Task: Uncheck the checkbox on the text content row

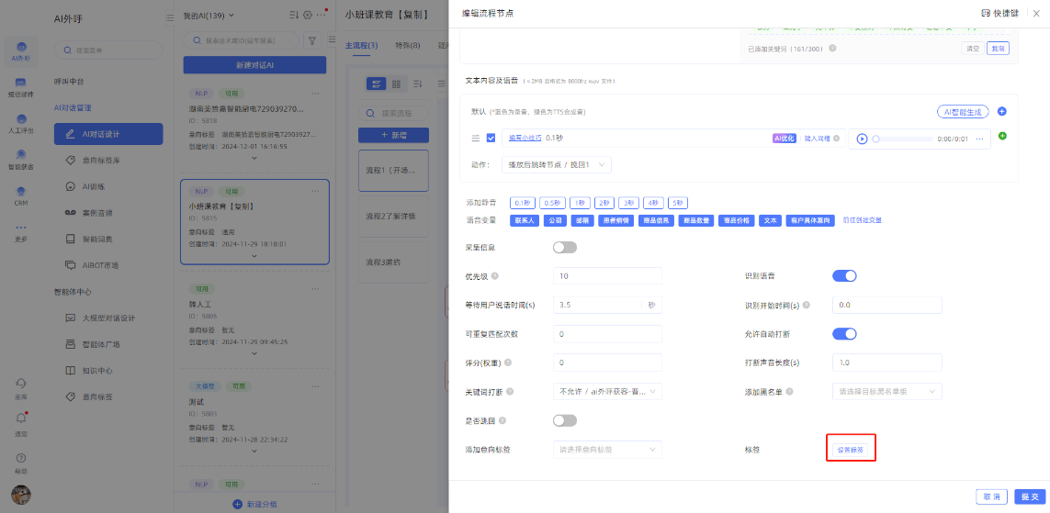Action: tap(491, 139)
